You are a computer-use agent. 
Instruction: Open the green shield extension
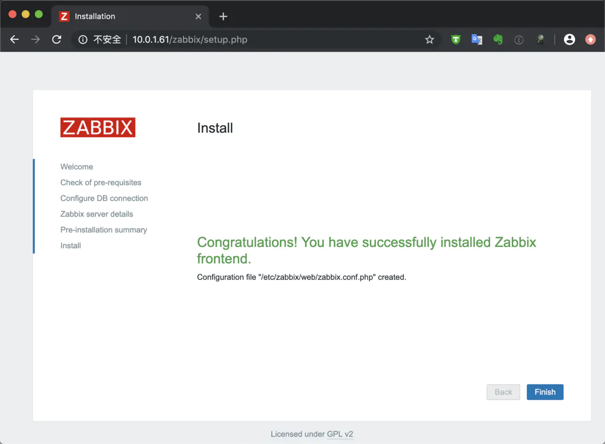[x=456, y=39]
